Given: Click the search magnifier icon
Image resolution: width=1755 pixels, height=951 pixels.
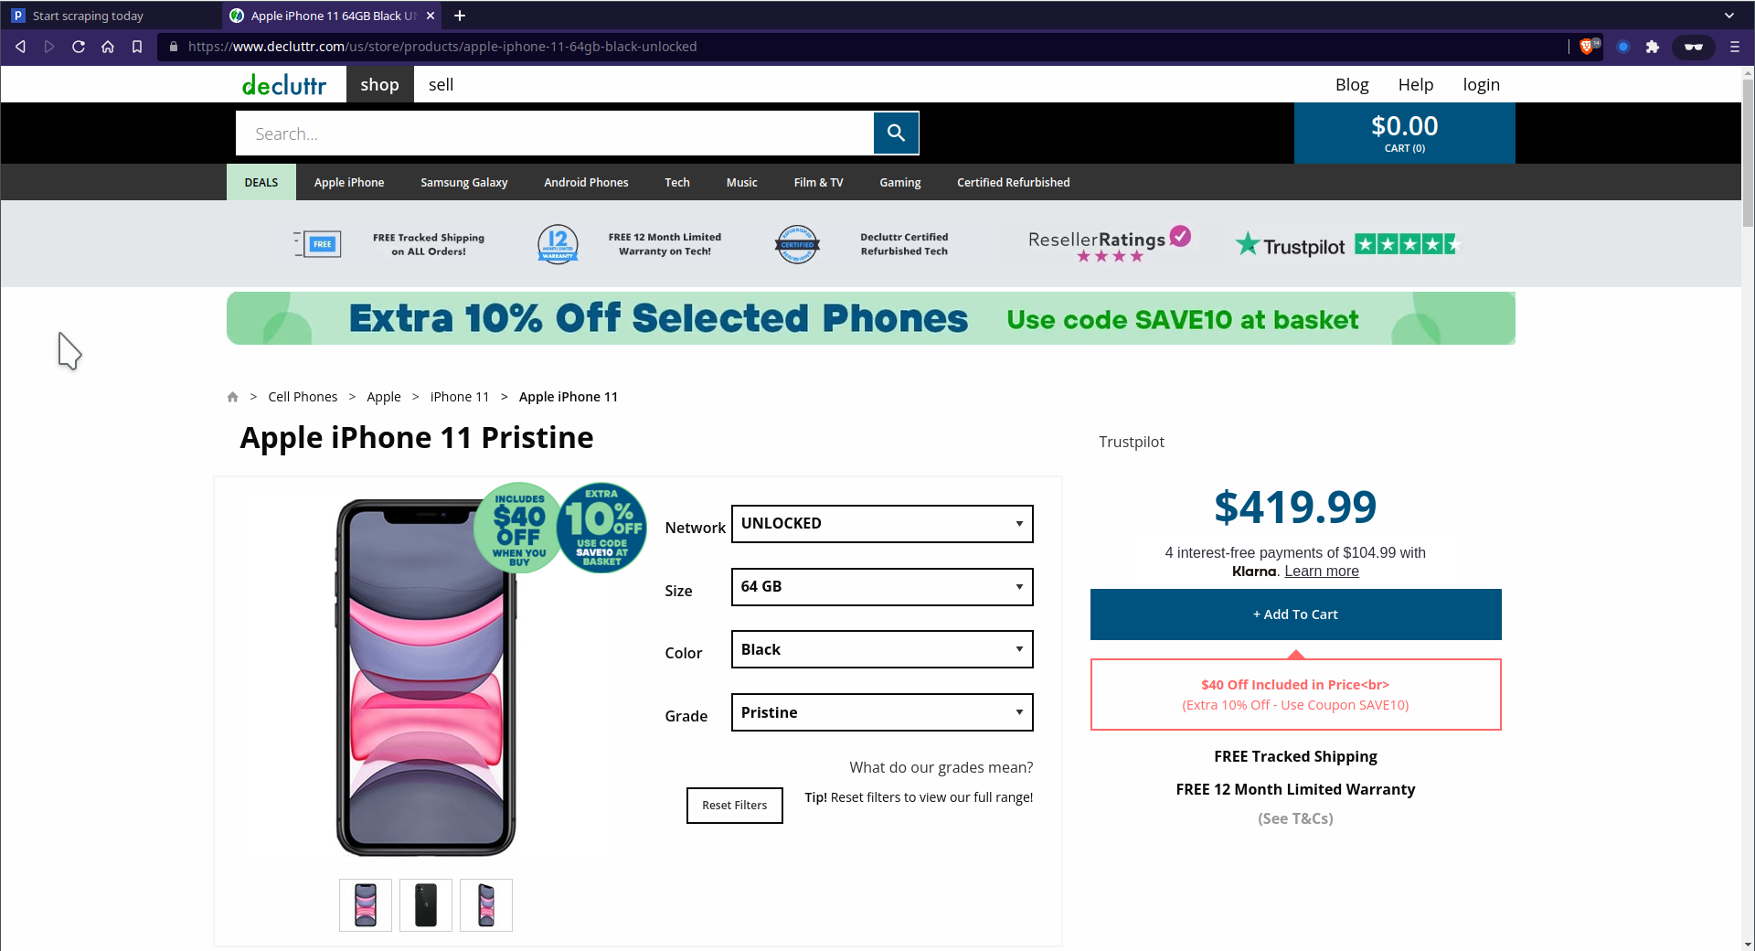Looking at the screenshot, I should point(896,133).
